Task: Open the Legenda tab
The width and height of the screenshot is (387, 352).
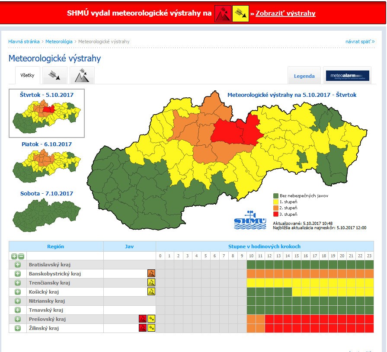Action: (x=304, y=76)
